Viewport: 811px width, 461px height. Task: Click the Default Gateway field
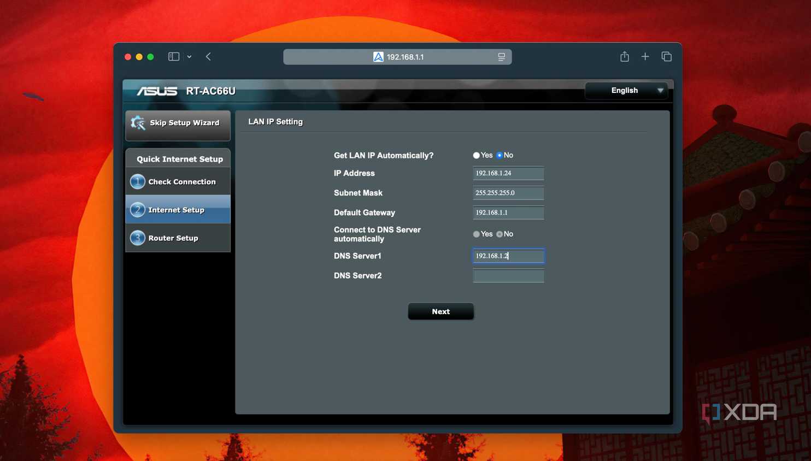[x=508, y=212]
